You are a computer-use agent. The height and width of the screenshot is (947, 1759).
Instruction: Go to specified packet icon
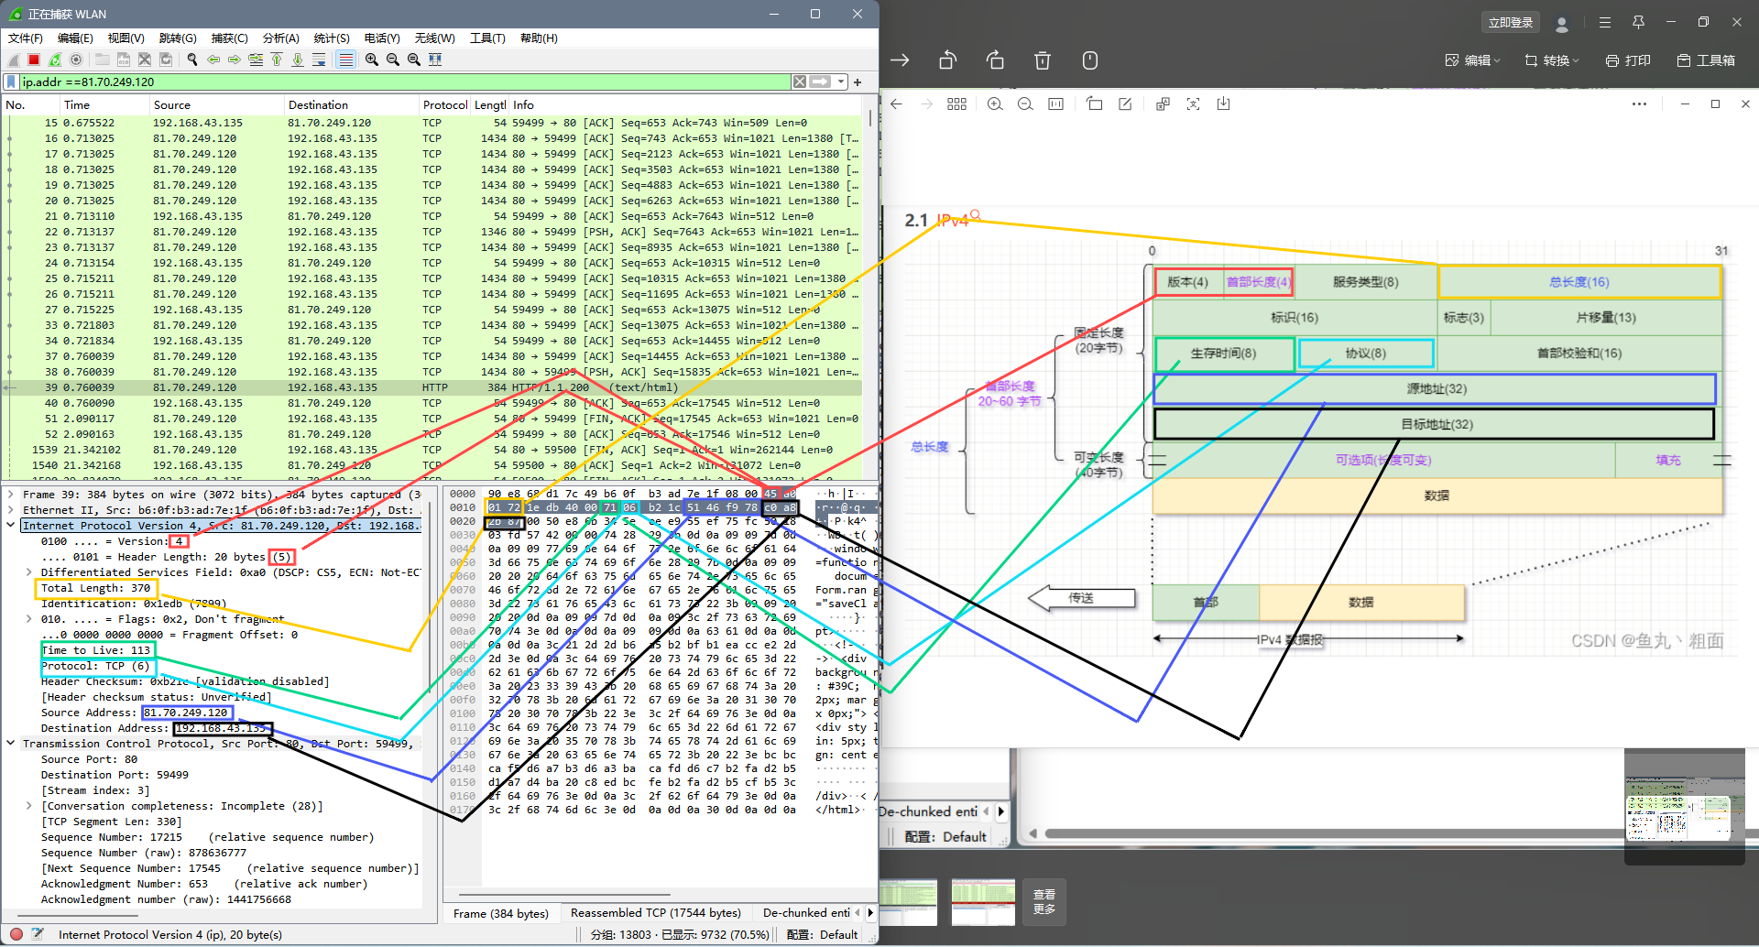pos(256,60)
